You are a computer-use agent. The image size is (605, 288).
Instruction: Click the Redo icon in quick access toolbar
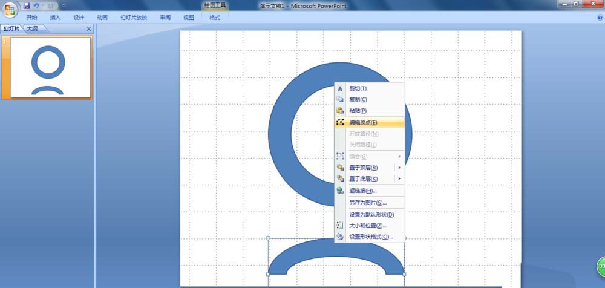51,6
